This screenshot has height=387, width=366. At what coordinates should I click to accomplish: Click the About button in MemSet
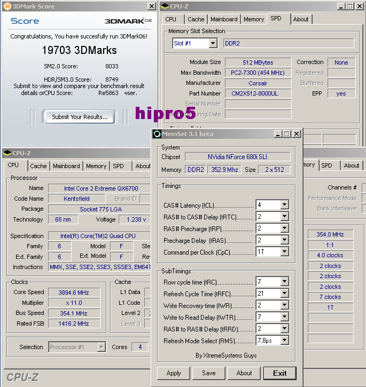click(x=244, y=373)
